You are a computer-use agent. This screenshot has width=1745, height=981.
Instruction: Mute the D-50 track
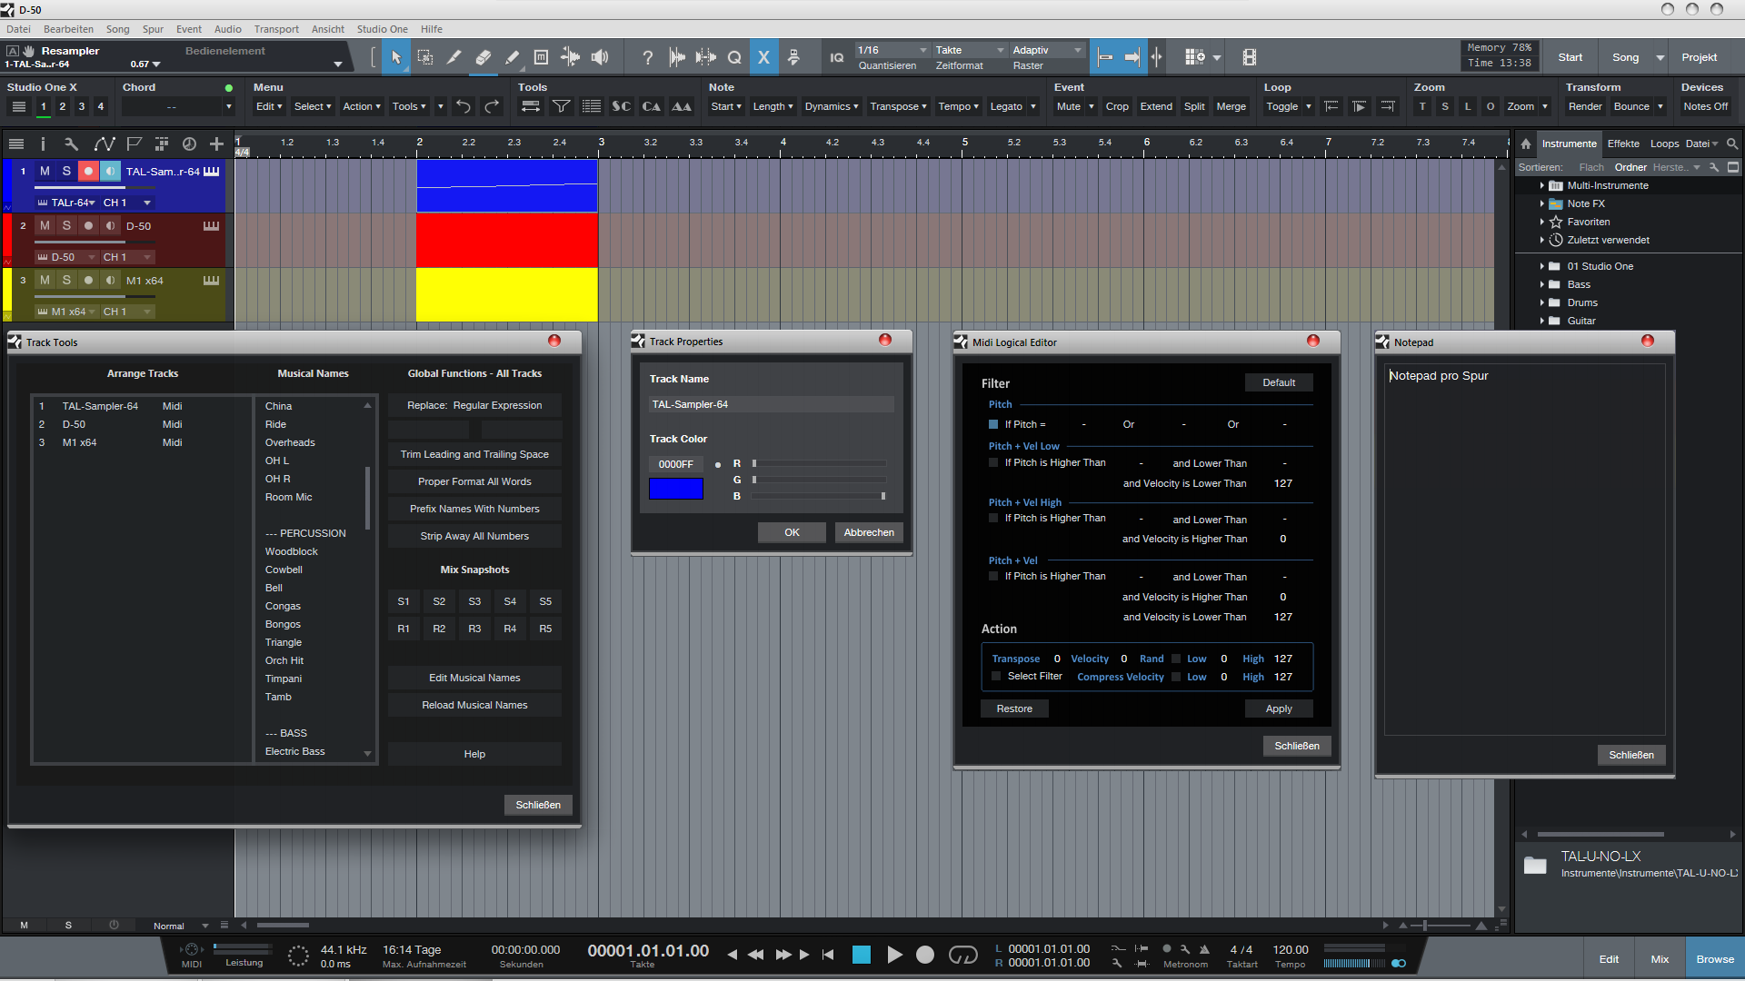tap(45, 226)
